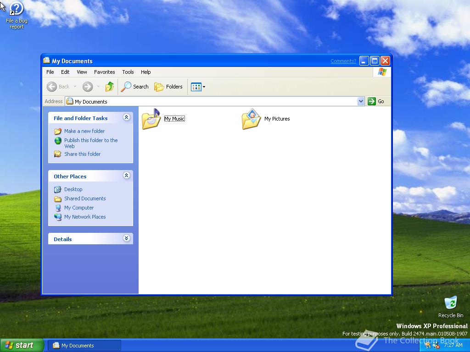
Task: Expand the Details panel
Action: click(x=127, y=238)
